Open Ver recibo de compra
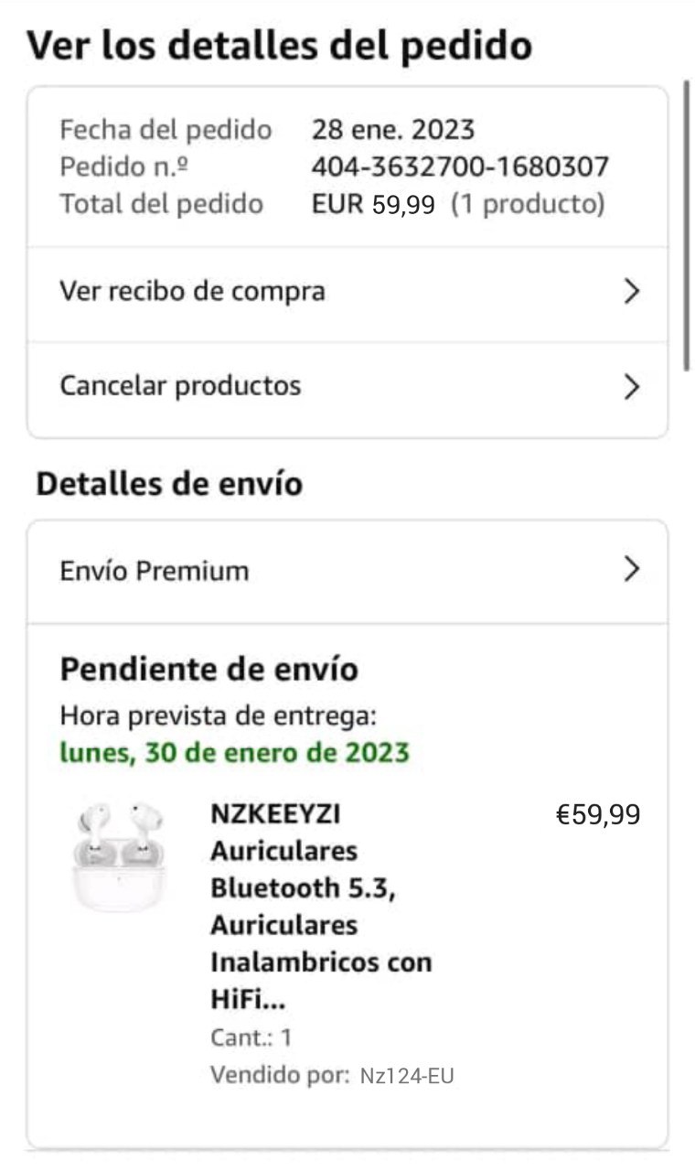The width and height of the screenshot is (695, 1171). 192,292
